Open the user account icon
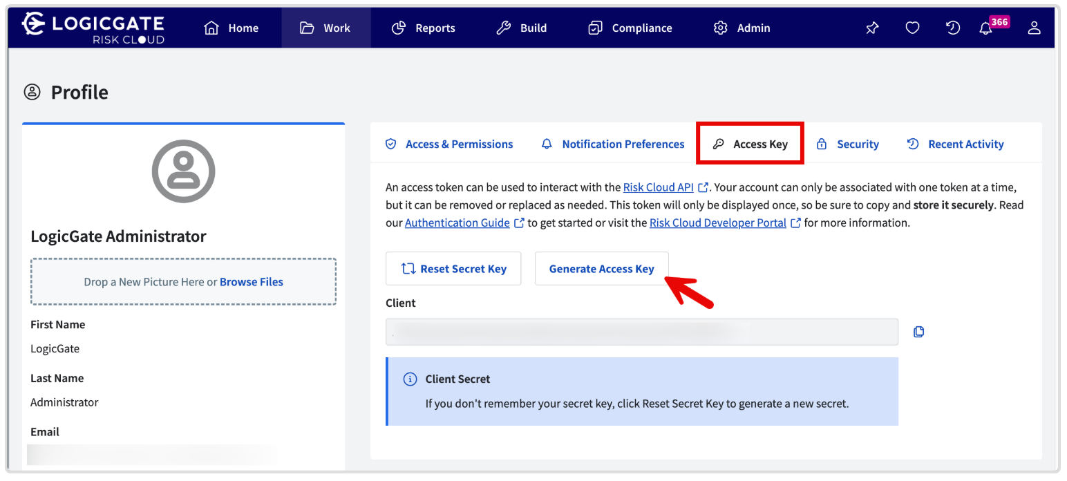 click(x=1034, y=28)
